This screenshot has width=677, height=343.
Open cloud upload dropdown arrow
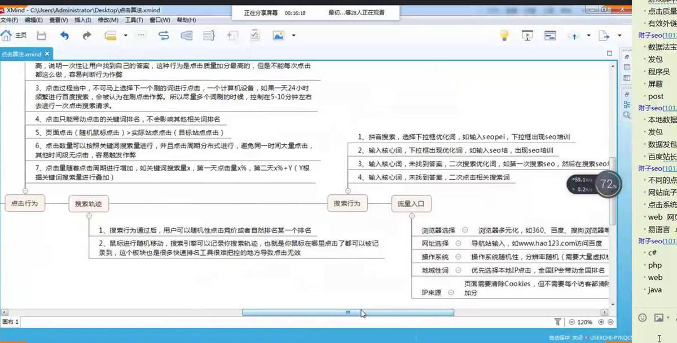click(x=588, y=35)
